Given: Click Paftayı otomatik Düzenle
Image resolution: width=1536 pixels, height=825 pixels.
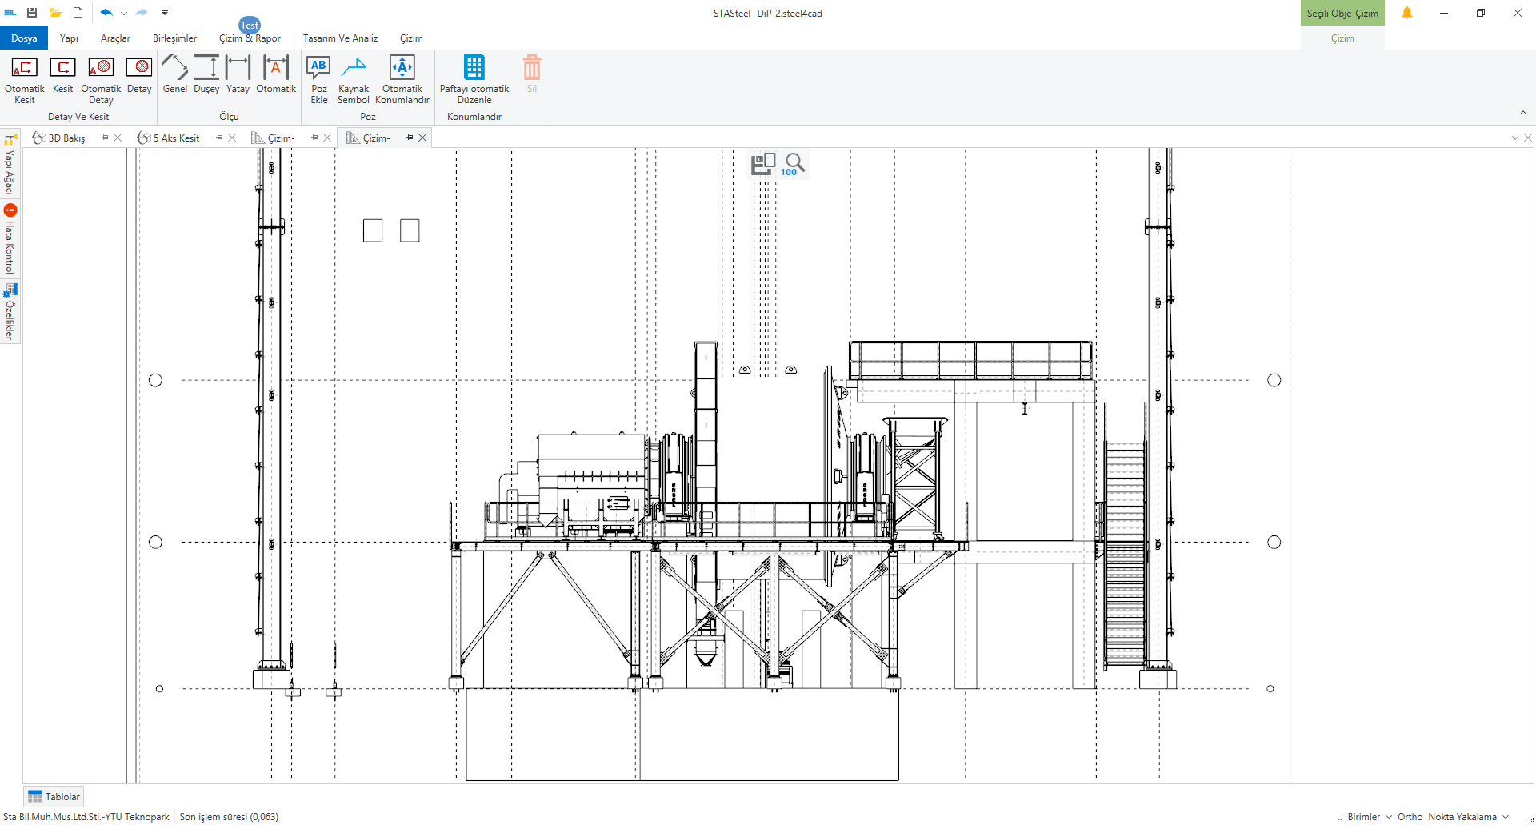Looking at the screenshot, I should pyautogui.click(x=474, y=78).
